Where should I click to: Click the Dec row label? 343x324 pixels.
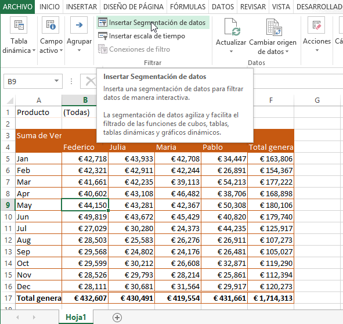pos(39,286)
